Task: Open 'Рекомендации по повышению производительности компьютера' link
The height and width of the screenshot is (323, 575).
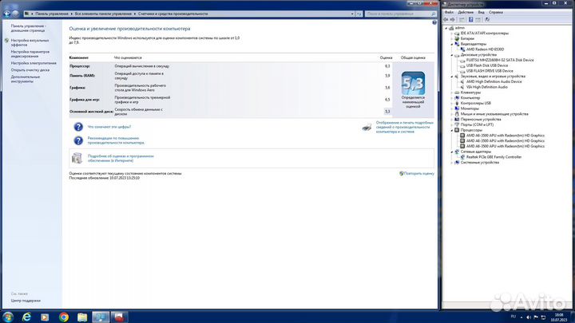Action: [x=116, y=140]
